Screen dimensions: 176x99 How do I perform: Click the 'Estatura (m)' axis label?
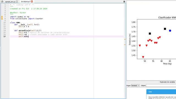pyautogui.click(x=130, y=39)
